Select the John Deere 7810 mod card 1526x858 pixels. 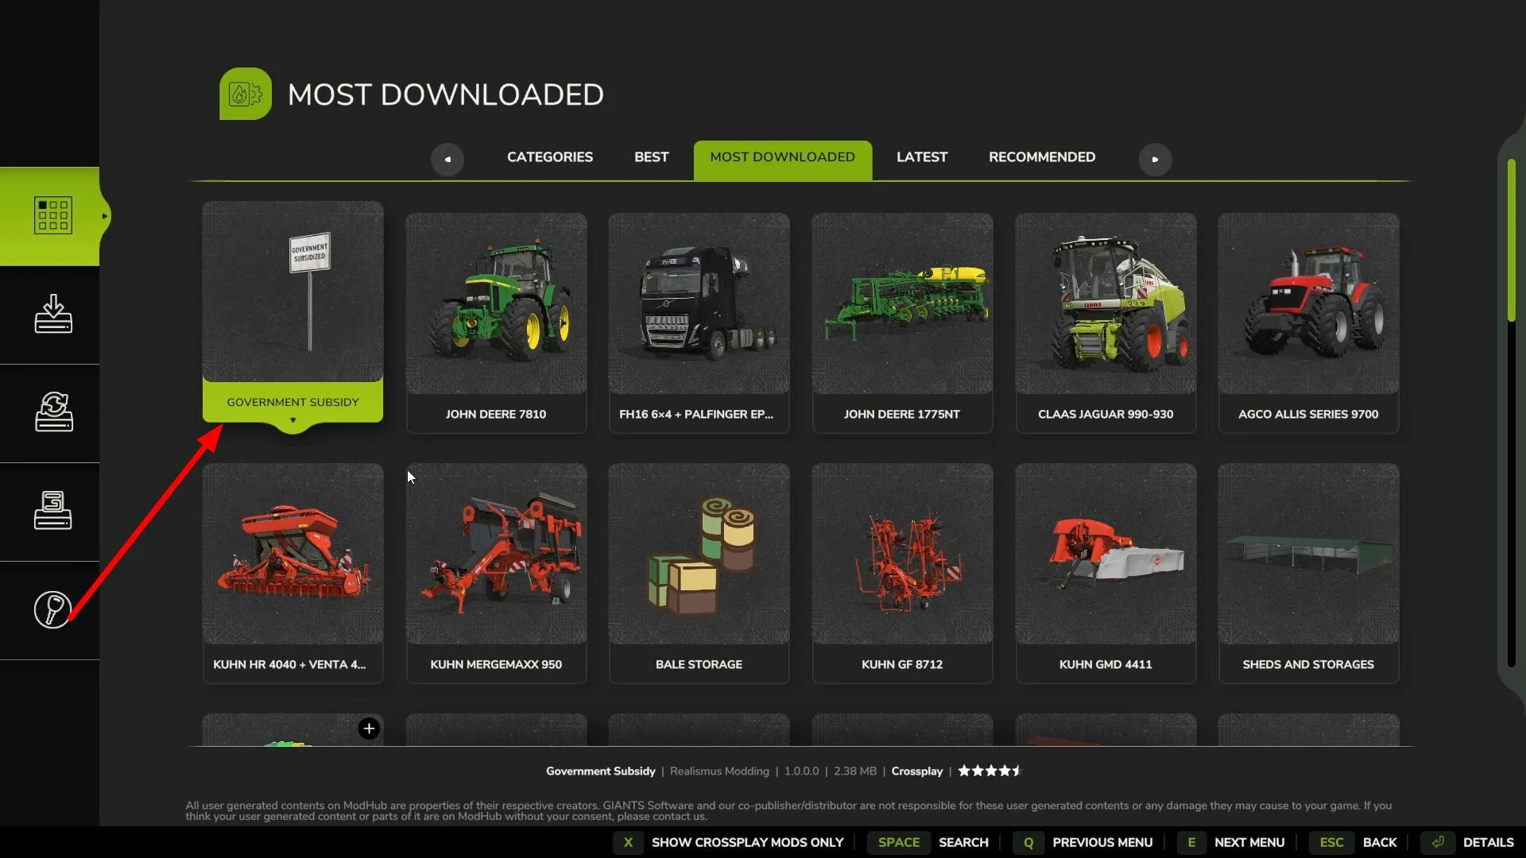coord(496,323)
